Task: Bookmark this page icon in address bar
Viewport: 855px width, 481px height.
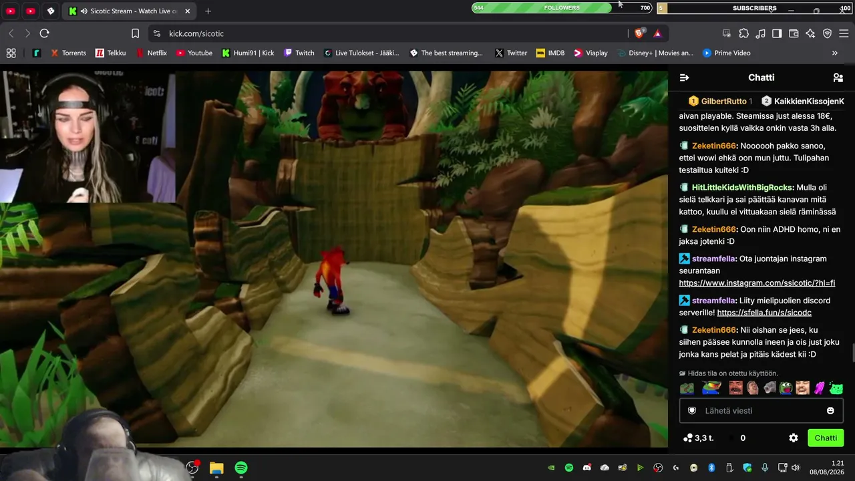Action: [135, 33]
